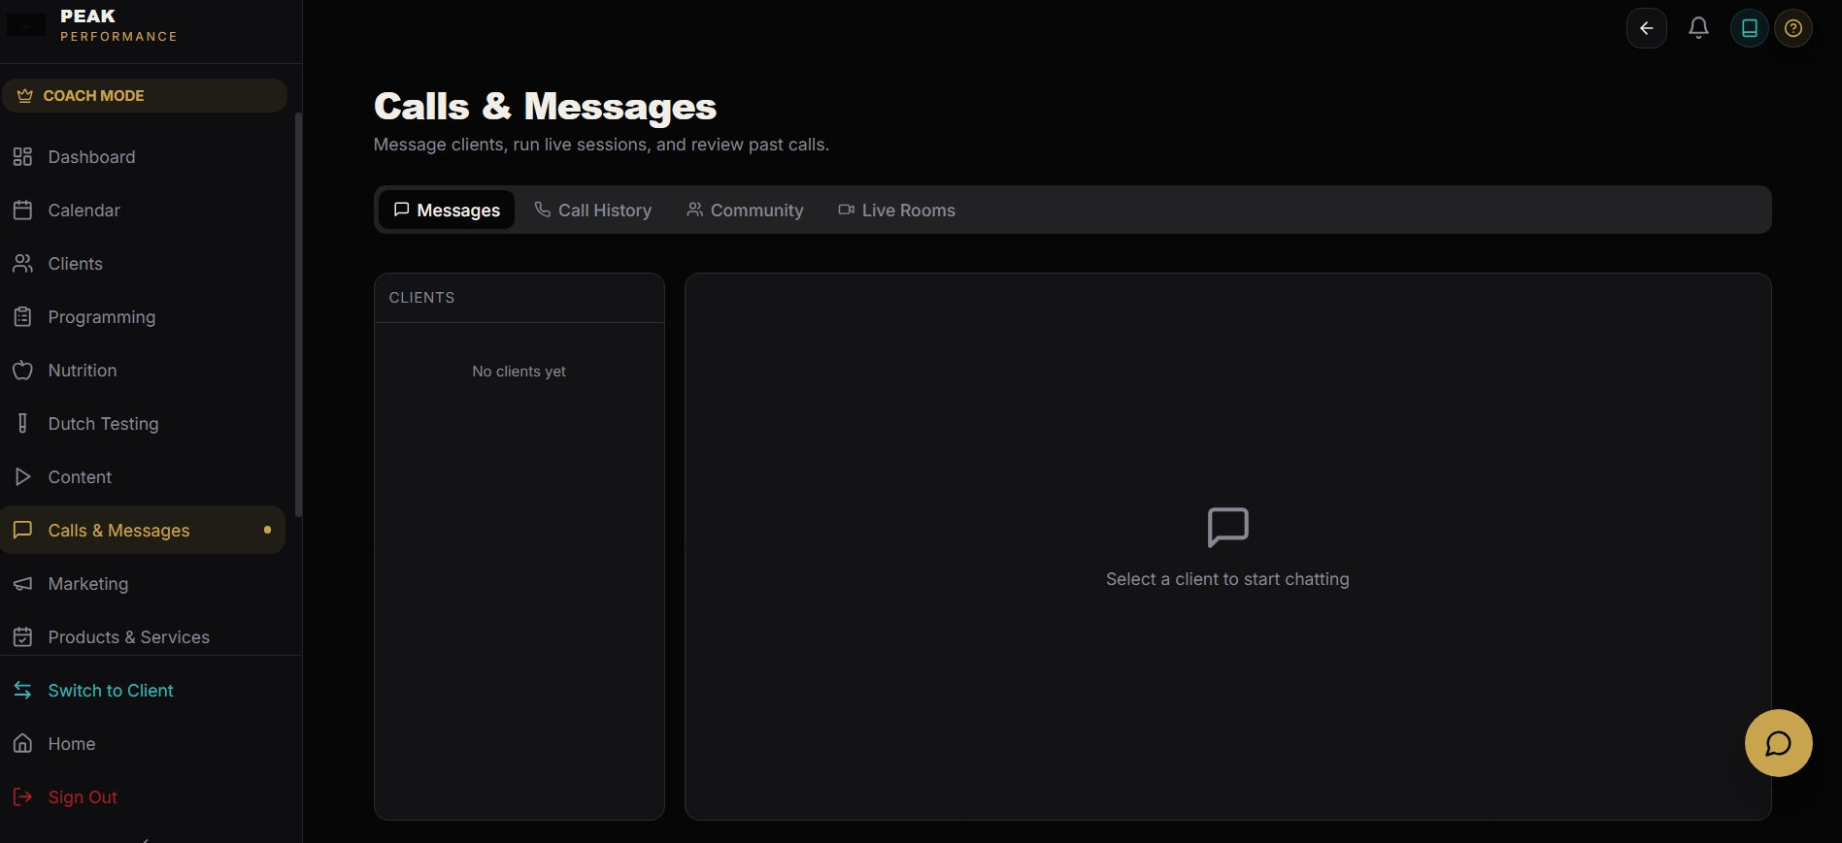The image size is (1842, 843).
Task: Click the Nutrition apple icon
Action: tap(22, 371)
